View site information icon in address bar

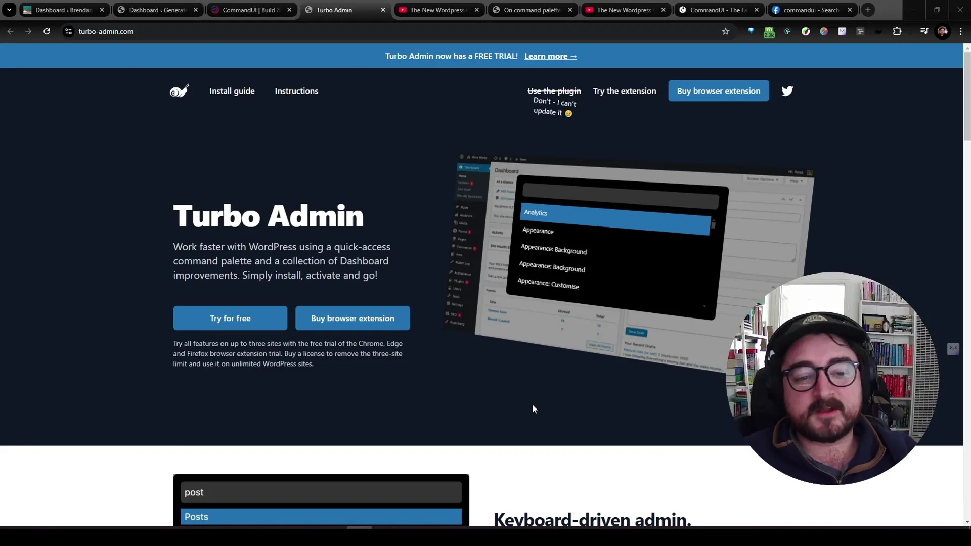pyautogui.click(x=68, y=31)
